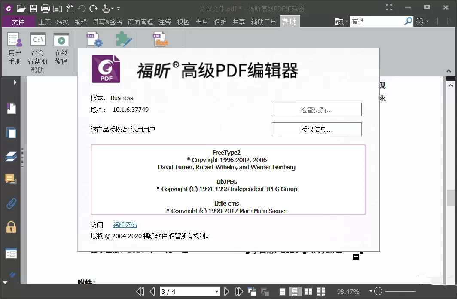Switch to 注释 comment tab

pos(165,22)
